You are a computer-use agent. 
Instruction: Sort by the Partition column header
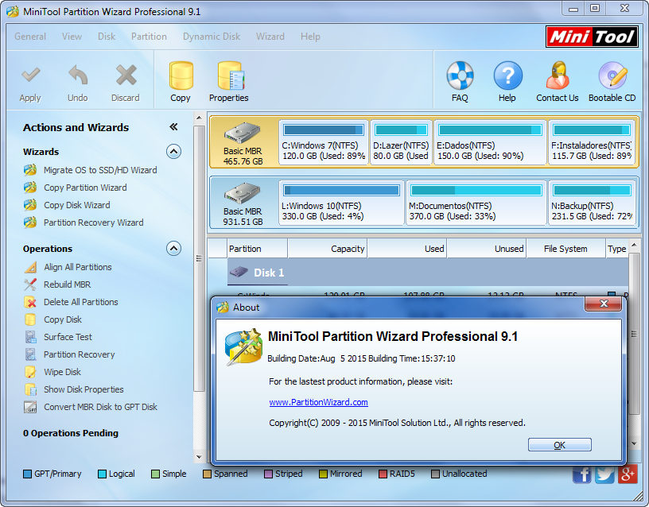(x=258, y=249)
